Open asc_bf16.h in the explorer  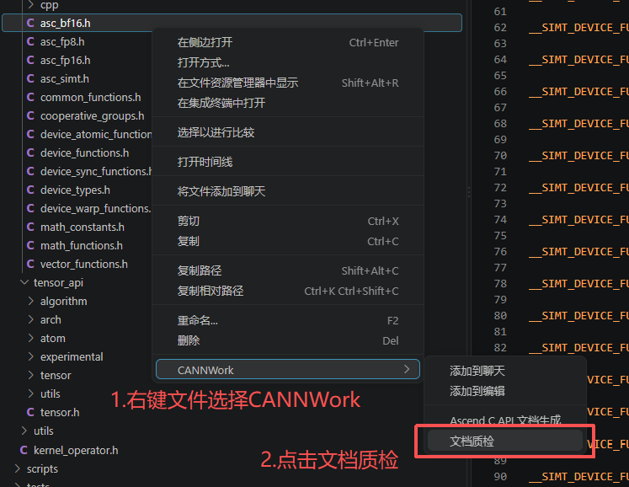click(x=232, y=23)
